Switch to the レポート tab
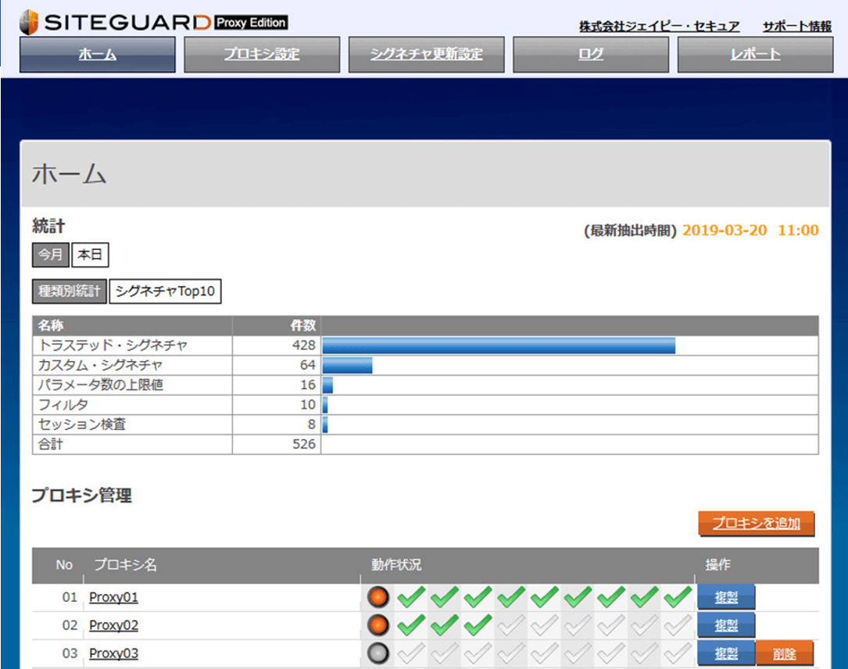This screenshot has width=848, height=669. point(755,54)
